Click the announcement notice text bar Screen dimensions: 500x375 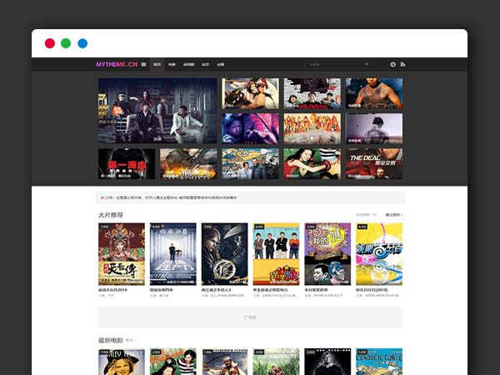coord(250,197)
